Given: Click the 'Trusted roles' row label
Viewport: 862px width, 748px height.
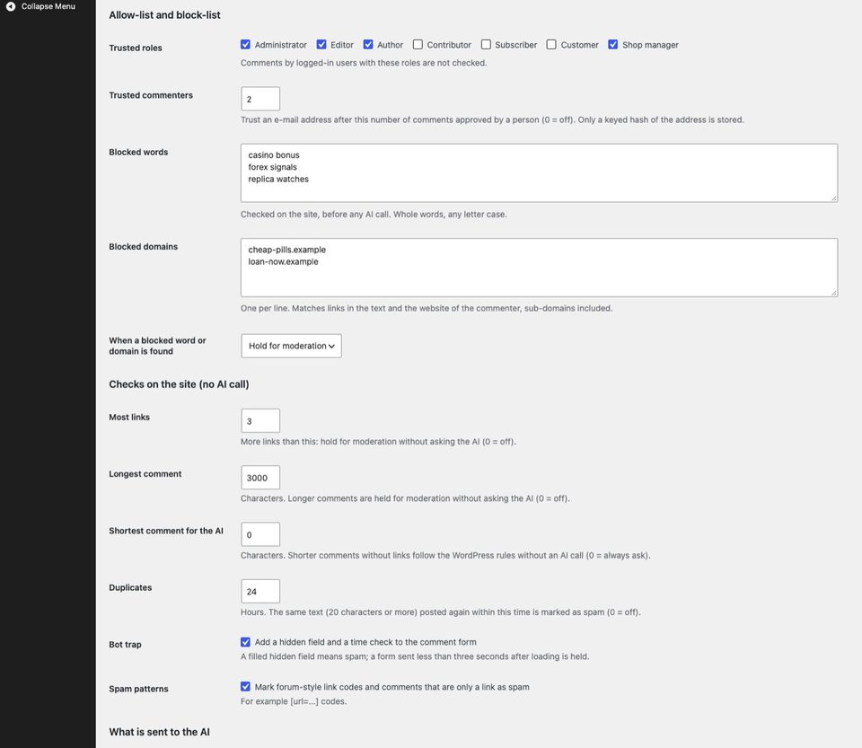Looking at the screenshot, I should pyautogui.click(x=136, y=48).
